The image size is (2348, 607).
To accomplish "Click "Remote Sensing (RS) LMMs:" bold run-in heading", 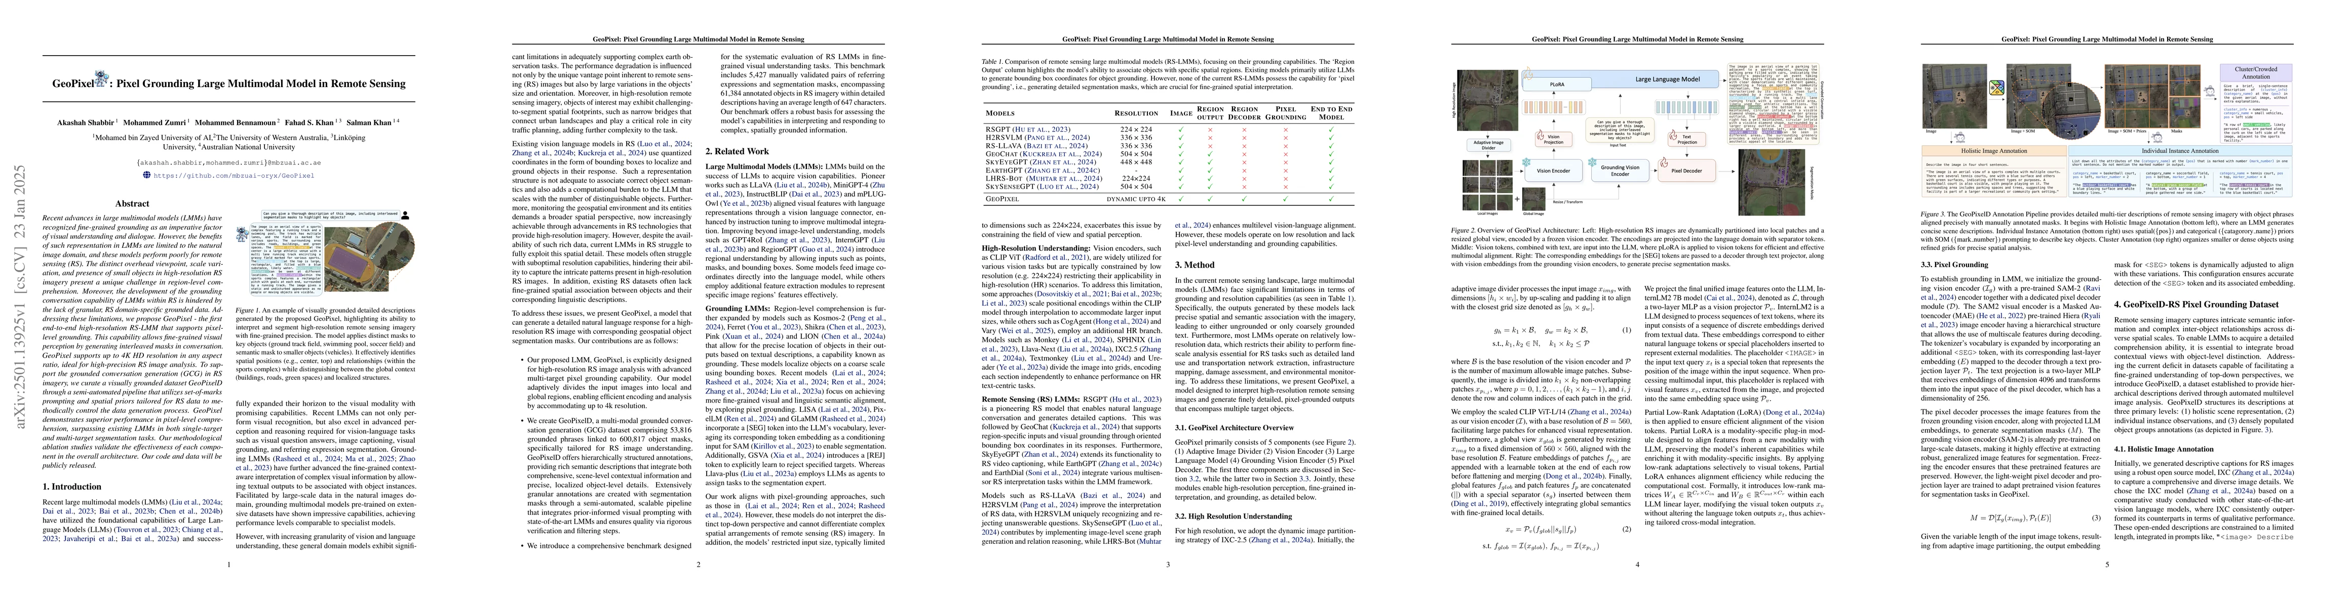I will 1031,400.
